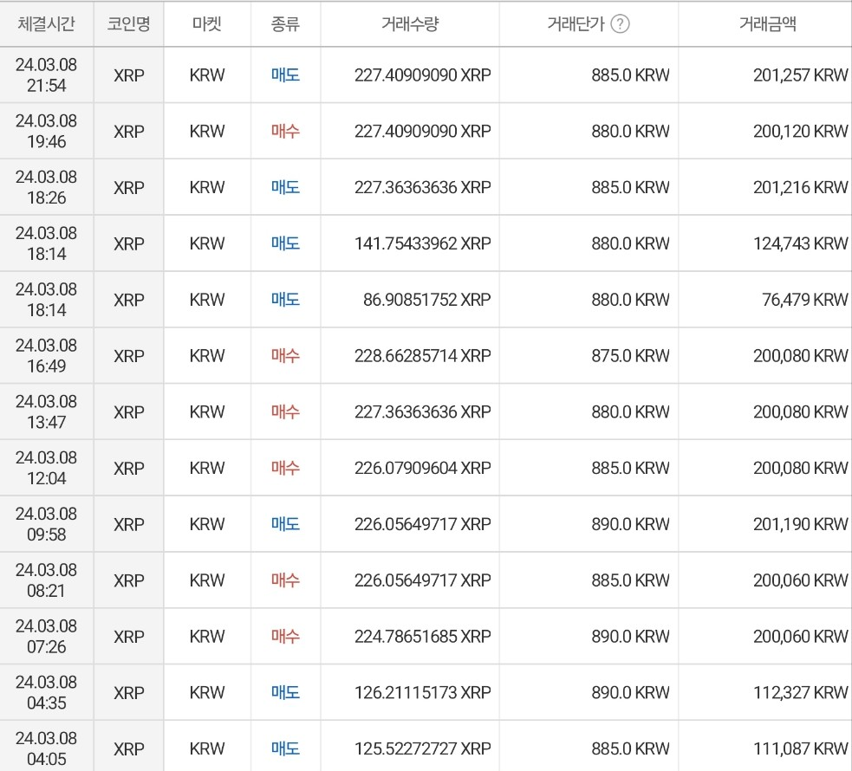Click 200,060 KRW amount in 07:26 row
The image size is (852, 771).
(x=800, y=637)
